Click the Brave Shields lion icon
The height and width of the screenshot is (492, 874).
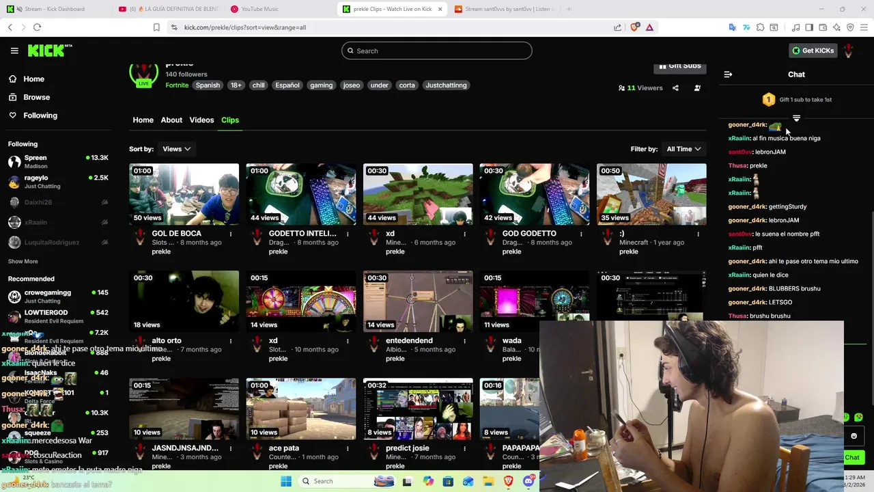(635, 27)
